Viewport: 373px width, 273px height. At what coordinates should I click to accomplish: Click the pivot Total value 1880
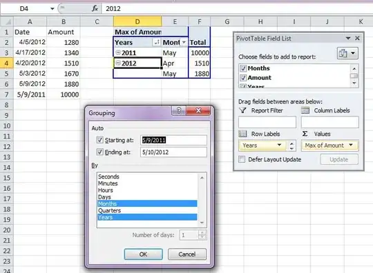coord(200,74)
